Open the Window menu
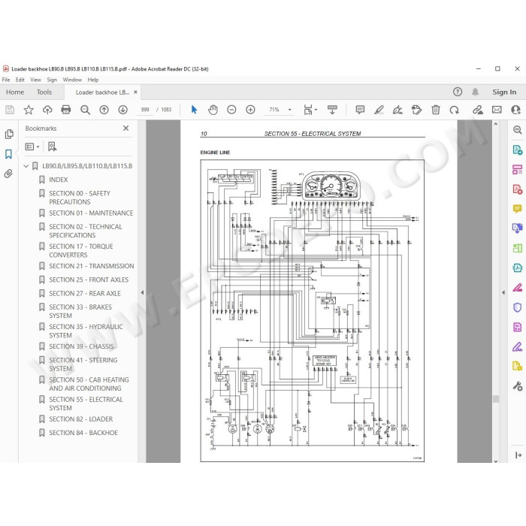Screen dimensions: 526x526 (x=72, y=80)
